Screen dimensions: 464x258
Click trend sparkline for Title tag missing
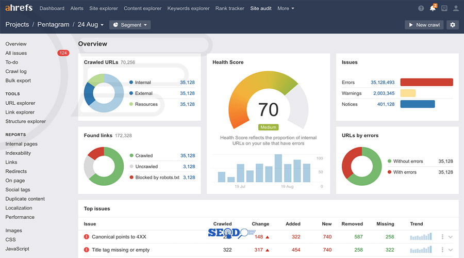click(421, 249)
